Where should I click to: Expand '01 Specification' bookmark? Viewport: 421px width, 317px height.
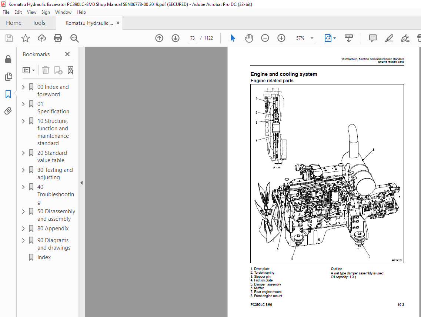coord(23,104)
